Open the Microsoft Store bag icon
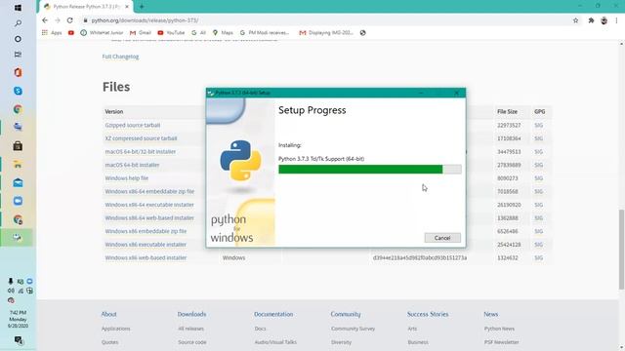 [x=18, y=145]
